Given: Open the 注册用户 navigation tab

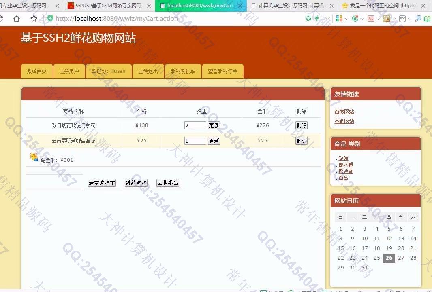Looking at the screenshot, I should 69,71.
